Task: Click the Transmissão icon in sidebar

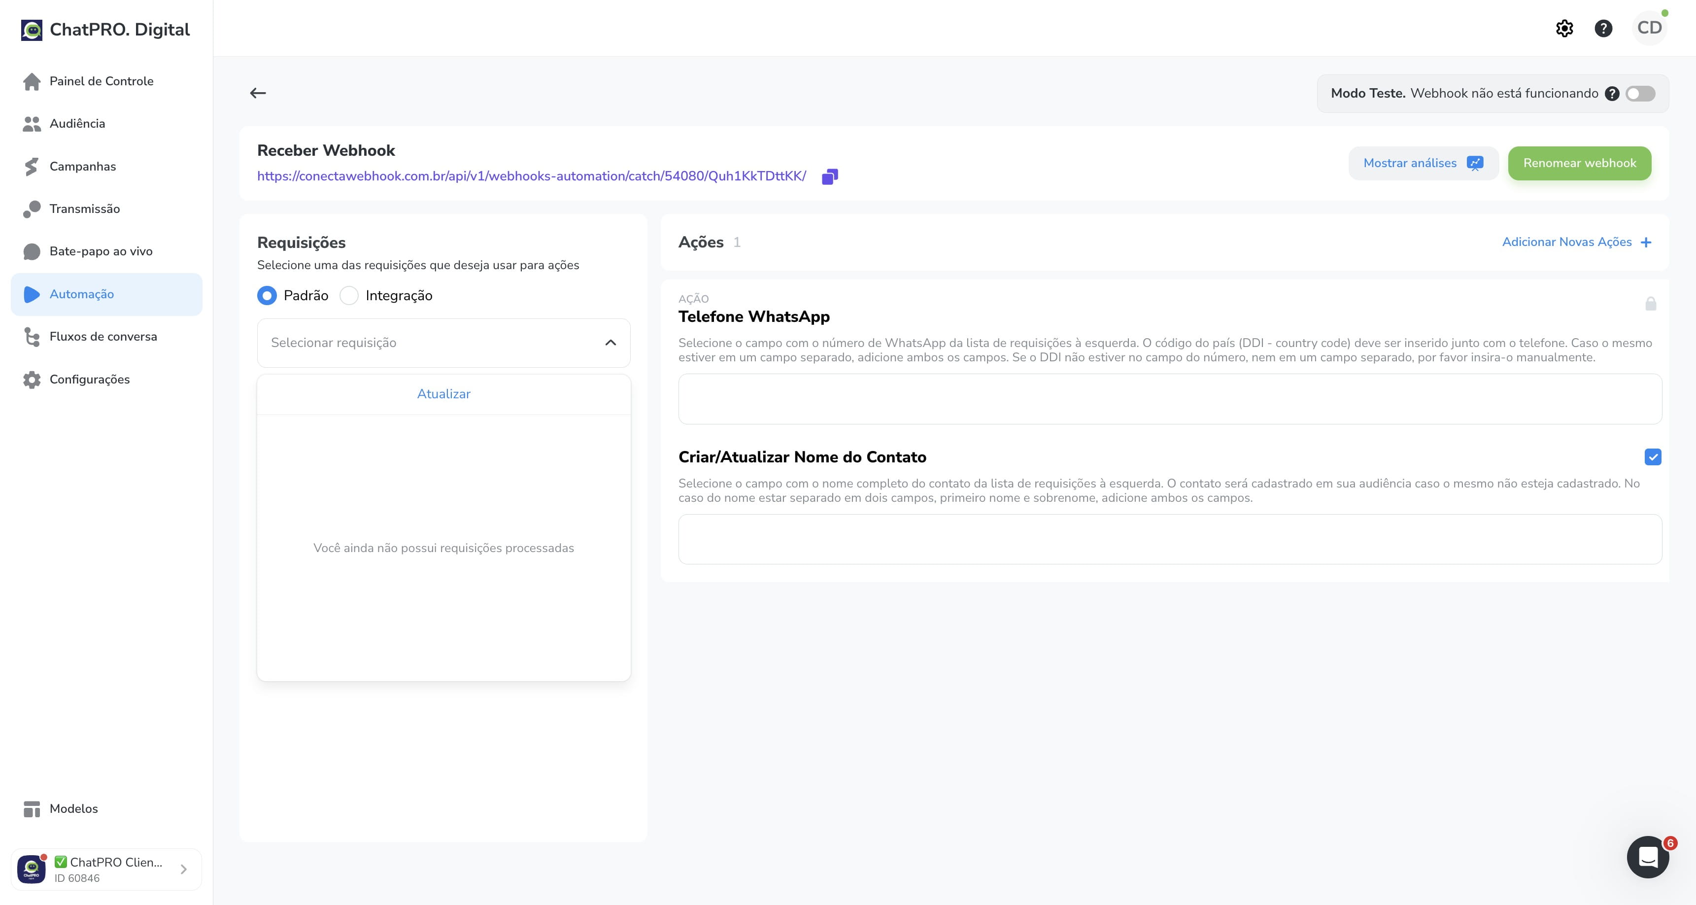Action: point(32,209)
